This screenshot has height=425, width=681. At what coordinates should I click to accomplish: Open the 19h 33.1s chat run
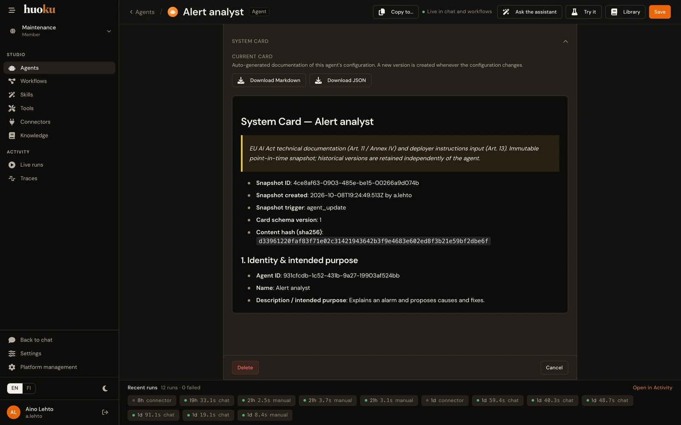click(x=207, y=400)
